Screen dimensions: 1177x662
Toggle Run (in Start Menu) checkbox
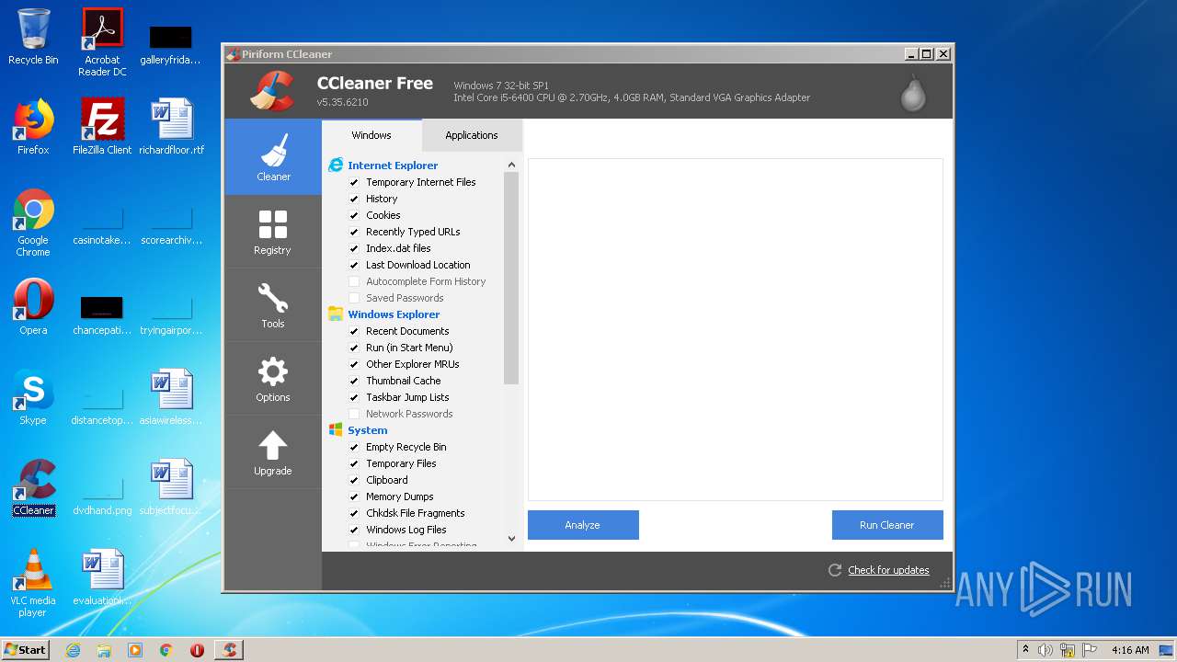pyautogui.click(x=354, y=348)
